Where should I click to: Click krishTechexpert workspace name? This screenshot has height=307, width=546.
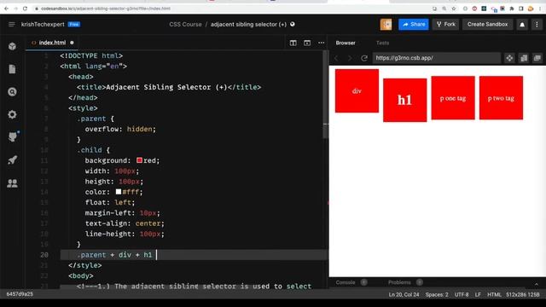(x=43, y=25)
